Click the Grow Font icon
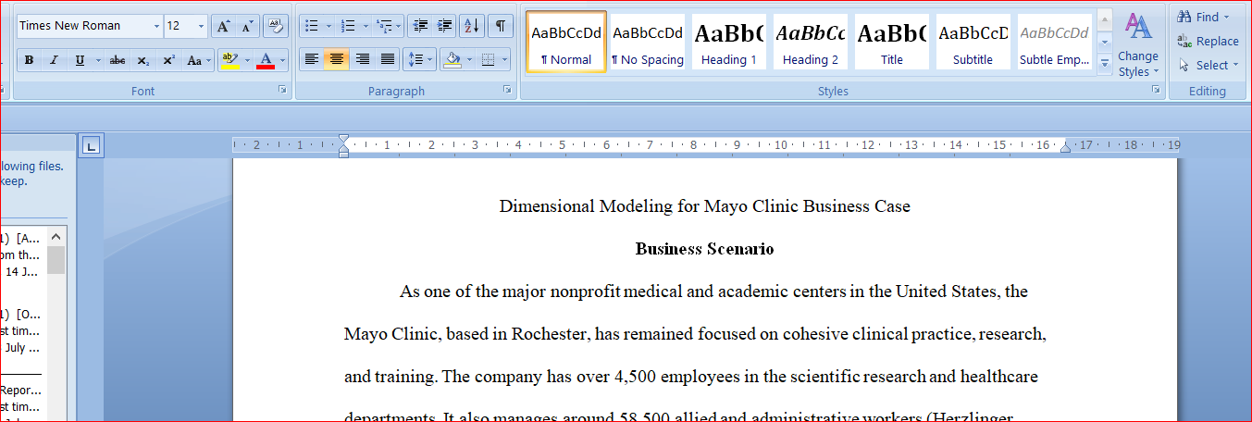The width and height of the screenshot is (1252, 422). pos(223,26)
